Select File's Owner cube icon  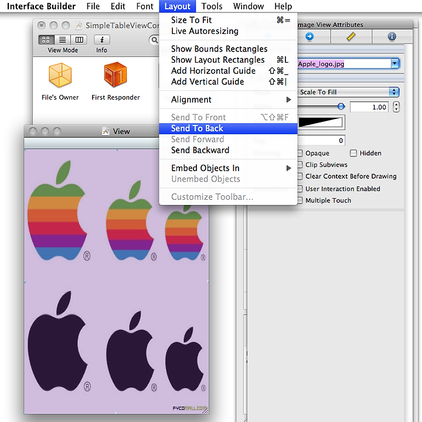[60, 75]
